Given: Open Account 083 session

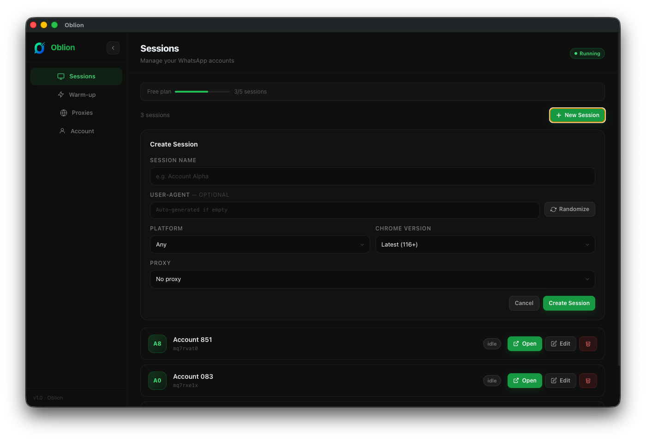Looking at the screenshot, I should click(x=525, y=381).
